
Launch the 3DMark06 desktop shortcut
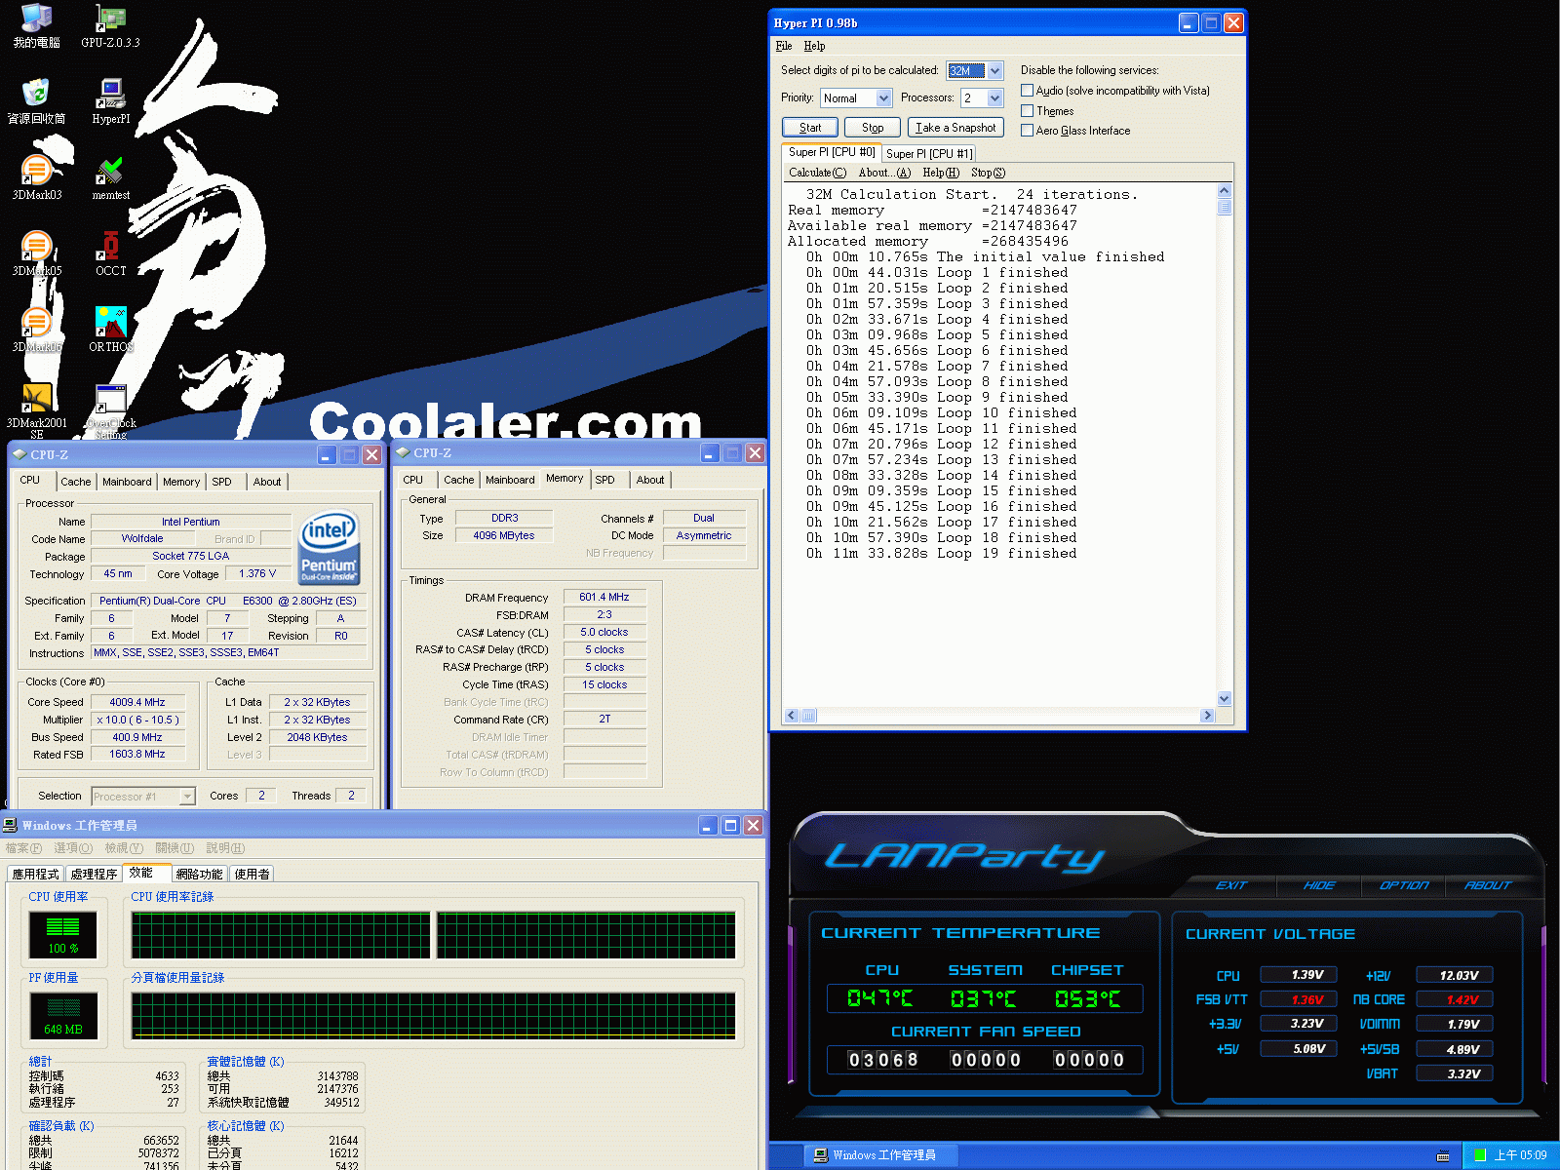(37, 331)
